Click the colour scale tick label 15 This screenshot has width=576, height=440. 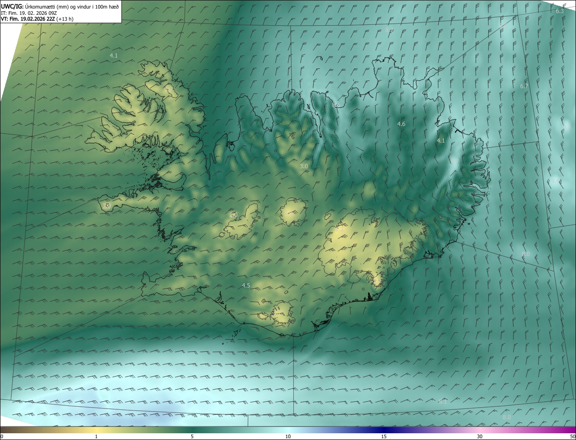pyautogui.click(x=384, y=436)
